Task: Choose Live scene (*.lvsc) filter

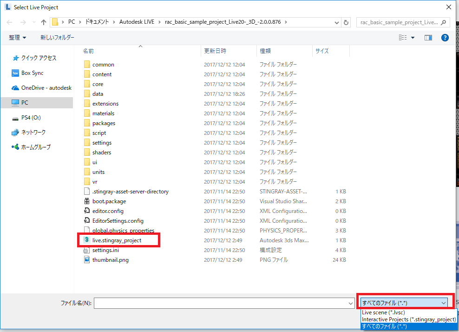Action: click(x=409, y=312)
